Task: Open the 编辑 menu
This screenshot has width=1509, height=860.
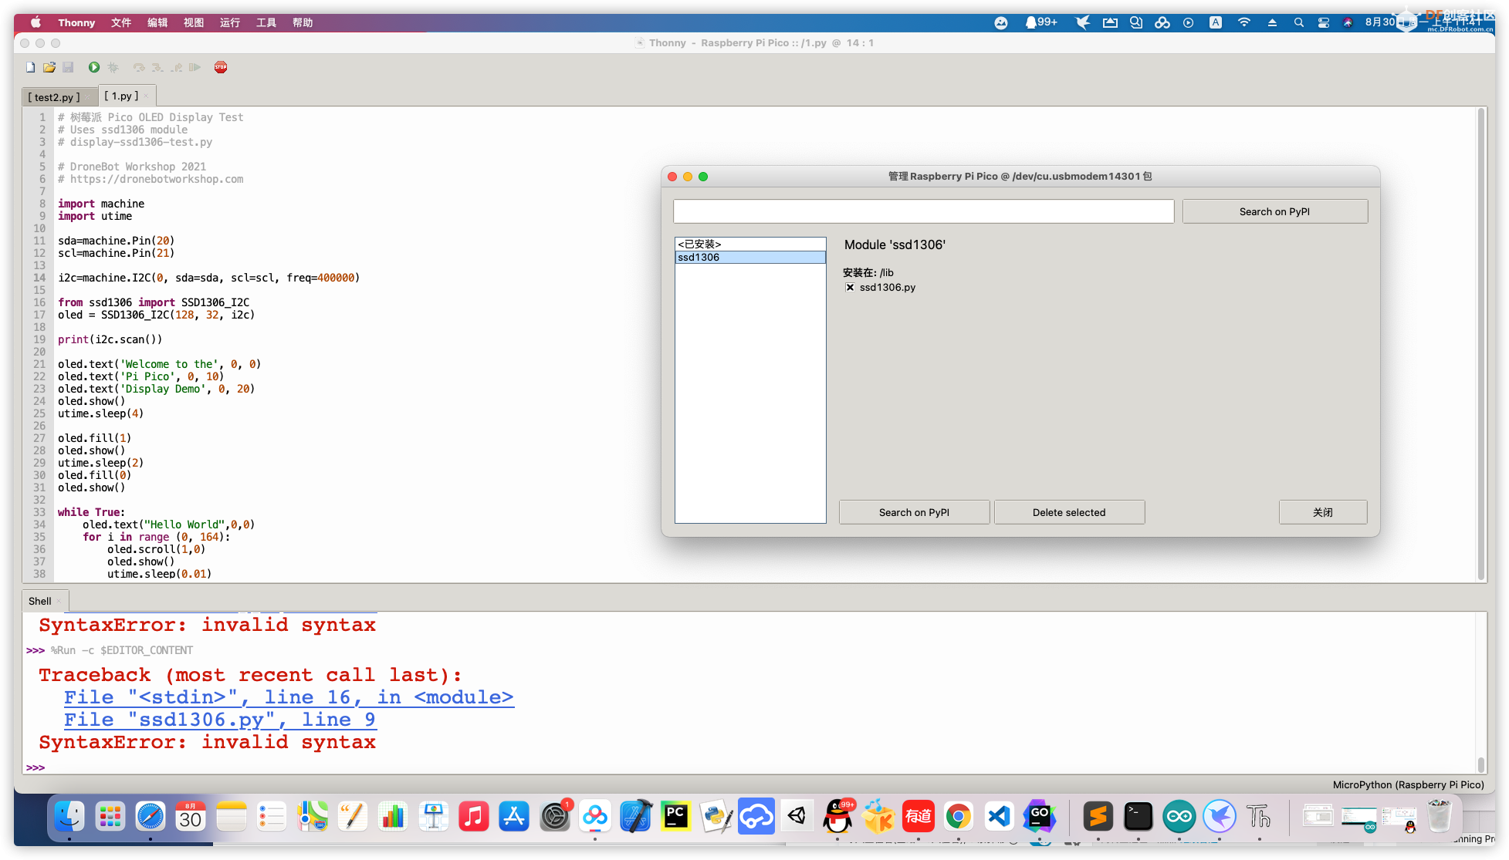Action: coord(157,22)
